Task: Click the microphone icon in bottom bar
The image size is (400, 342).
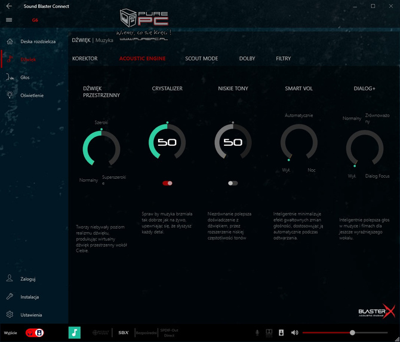Action: click(257, 332)
